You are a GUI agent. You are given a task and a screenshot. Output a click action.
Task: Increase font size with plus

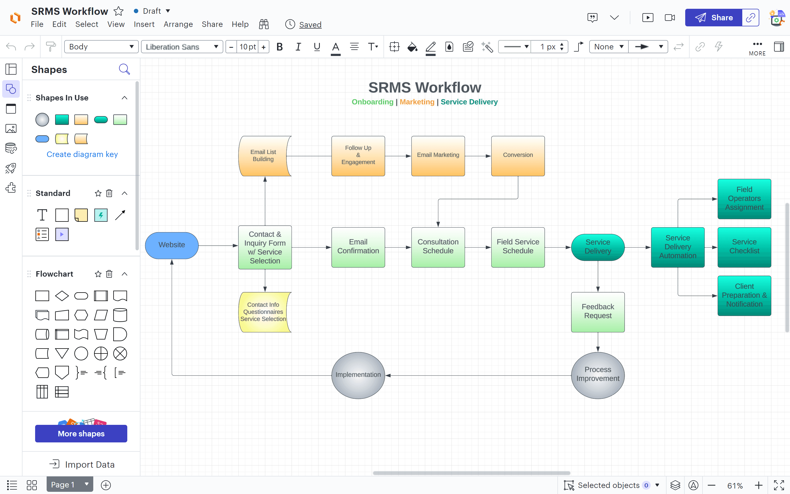point(263,47)
